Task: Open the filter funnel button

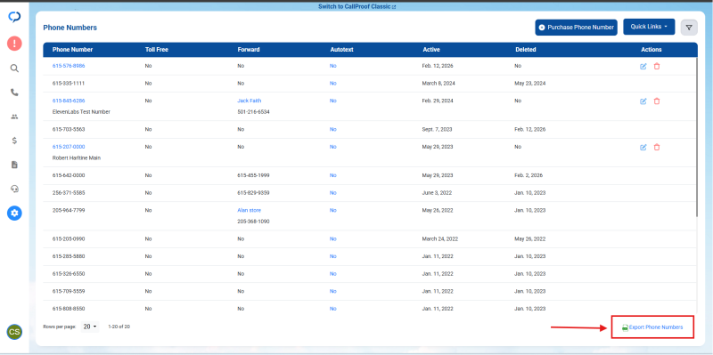Action: [x=689, y=28]
